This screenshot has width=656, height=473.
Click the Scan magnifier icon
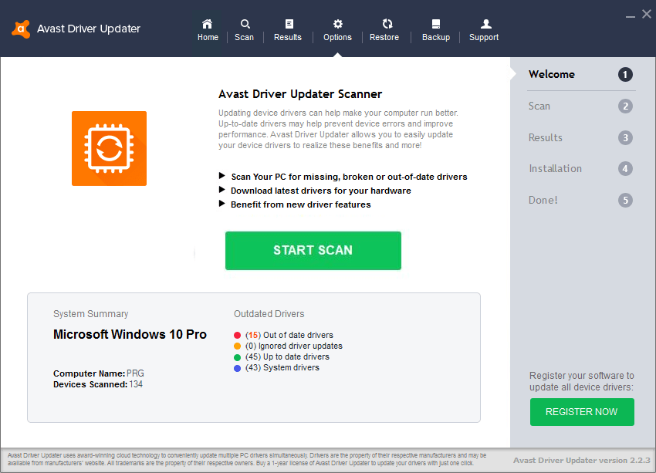[245, 24]
